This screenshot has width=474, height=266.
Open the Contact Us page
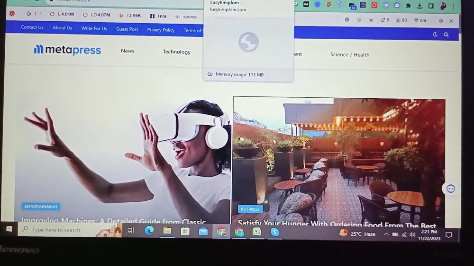pos(32,27)
